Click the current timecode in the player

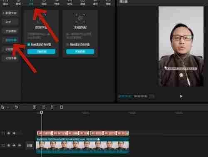(125, 96)
